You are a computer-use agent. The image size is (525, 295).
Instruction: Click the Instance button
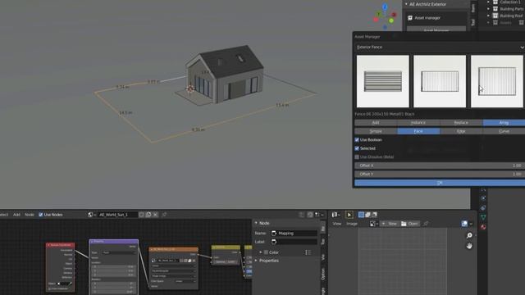coord(418,123)
